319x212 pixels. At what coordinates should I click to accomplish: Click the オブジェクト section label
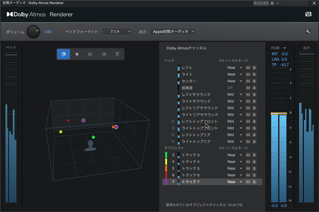[174, 148]
